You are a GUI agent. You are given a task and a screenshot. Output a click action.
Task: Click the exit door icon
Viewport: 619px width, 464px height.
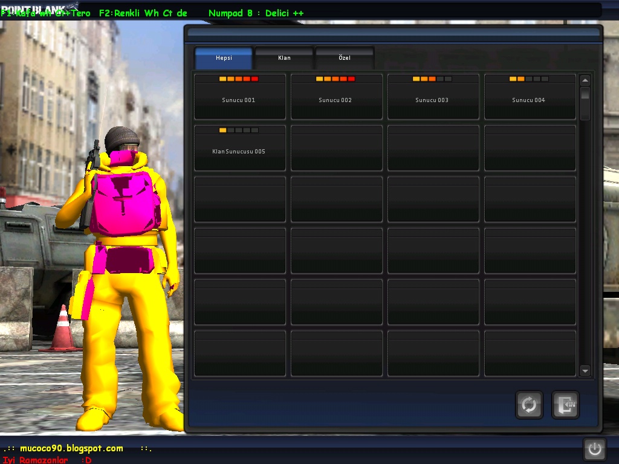pyautogui.click(x=565, y=404)
